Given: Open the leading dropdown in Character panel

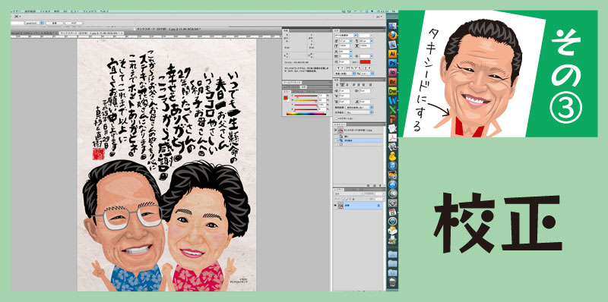Looking at the screenshot, I should pos(372,41).
